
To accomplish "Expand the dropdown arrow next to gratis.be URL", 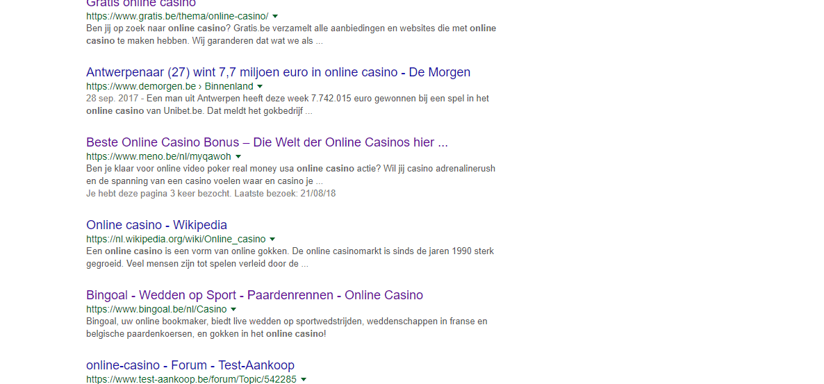I will point(275,16).
